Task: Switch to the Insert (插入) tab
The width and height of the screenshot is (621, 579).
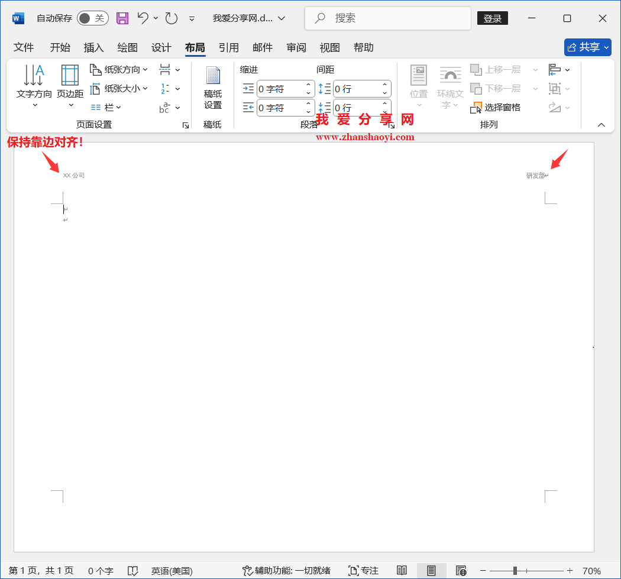Action: tap(93, 47)
